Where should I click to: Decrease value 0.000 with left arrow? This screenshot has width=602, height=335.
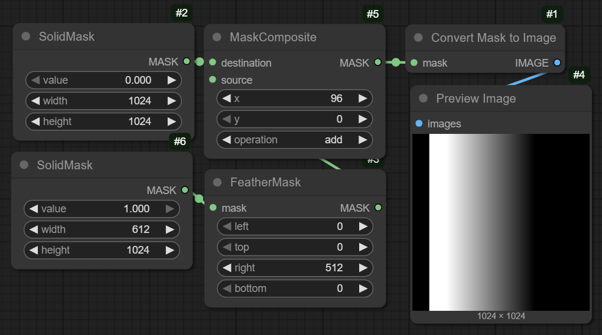35,80
